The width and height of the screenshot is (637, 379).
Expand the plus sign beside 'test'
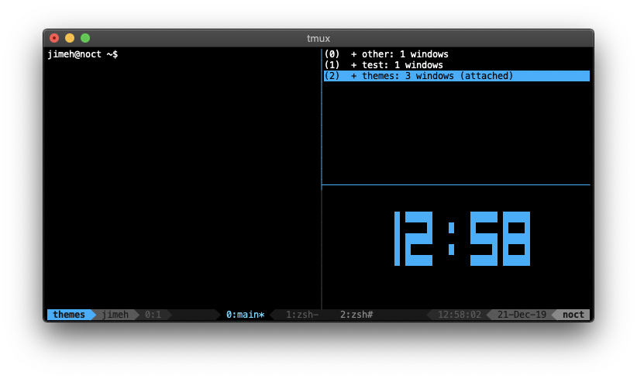point(354,65)
